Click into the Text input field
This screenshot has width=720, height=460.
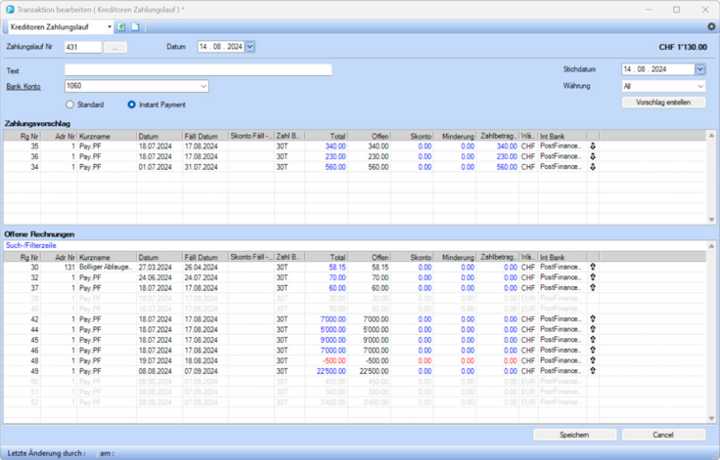coord(198,70)
